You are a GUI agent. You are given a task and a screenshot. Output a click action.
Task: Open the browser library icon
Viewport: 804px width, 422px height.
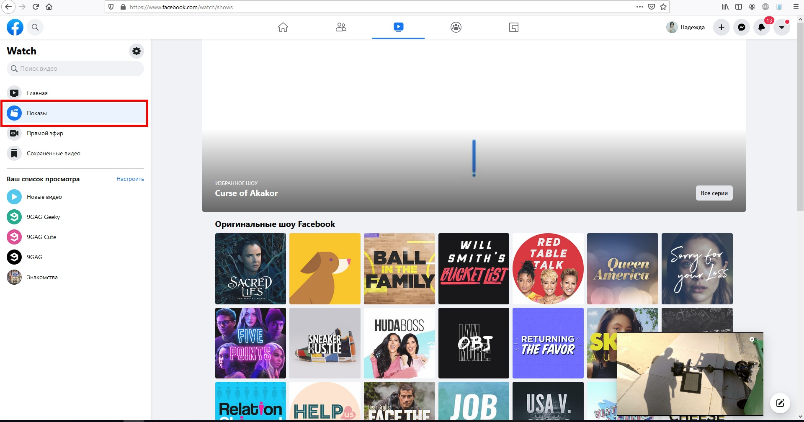click(x=725, y=7)
